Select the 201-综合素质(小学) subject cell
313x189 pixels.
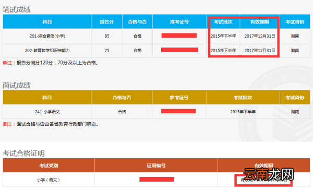[47, 36]
